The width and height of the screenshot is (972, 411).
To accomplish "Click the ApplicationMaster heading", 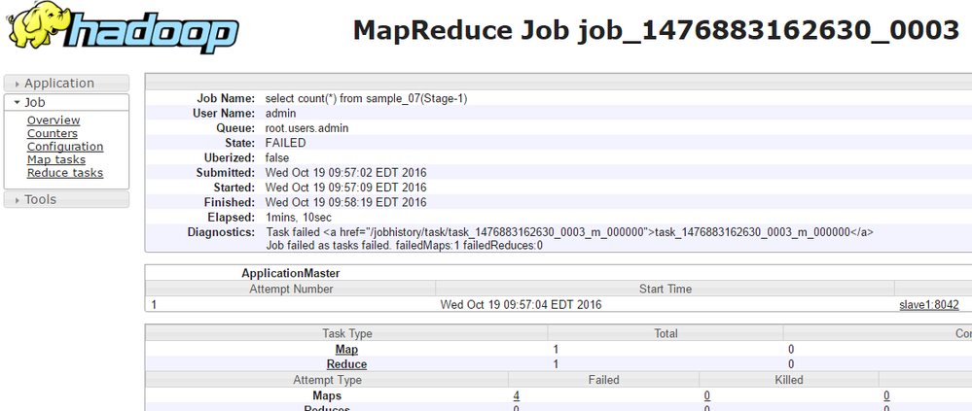I will click(x=291, y=273).
